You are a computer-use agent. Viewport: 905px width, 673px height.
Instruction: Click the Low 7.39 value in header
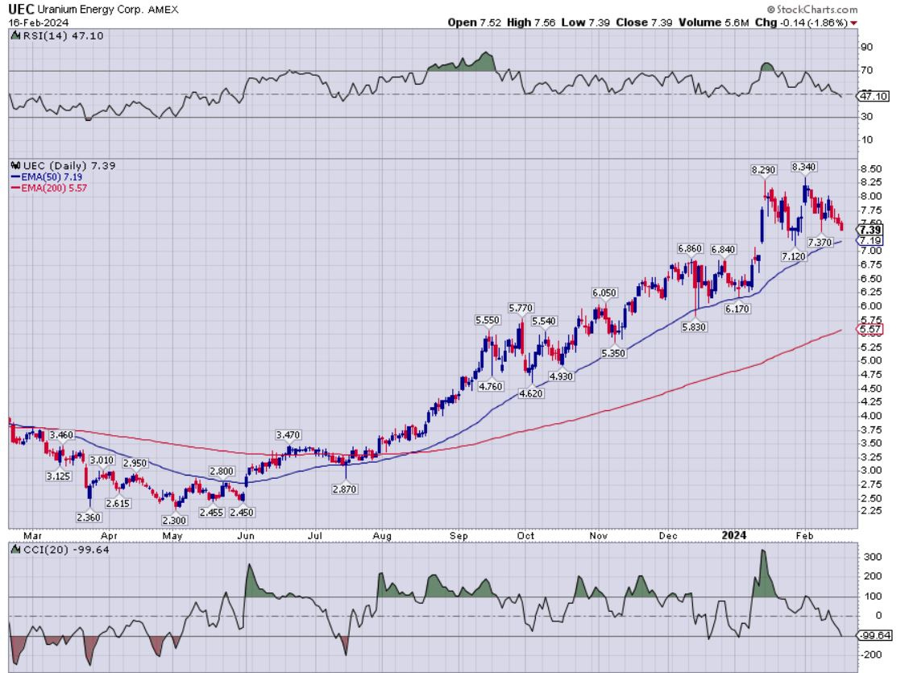(x=585, y=23)
